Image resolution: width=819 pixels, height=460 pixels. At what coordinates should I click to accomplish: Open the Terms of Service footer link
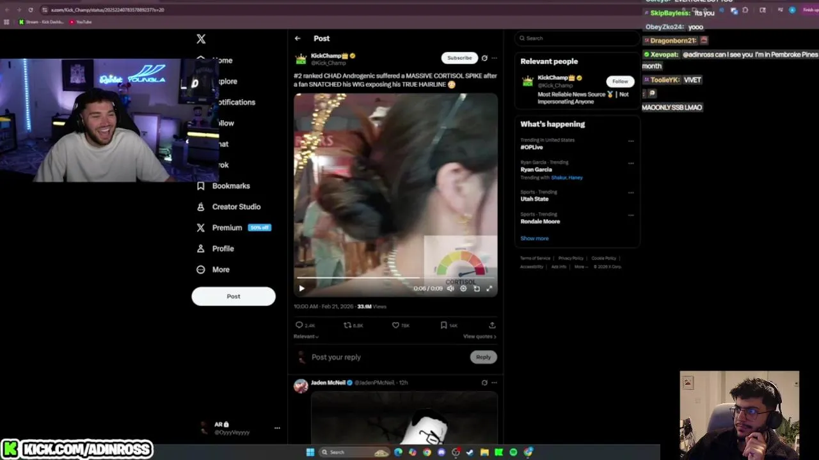coord(535,258)
